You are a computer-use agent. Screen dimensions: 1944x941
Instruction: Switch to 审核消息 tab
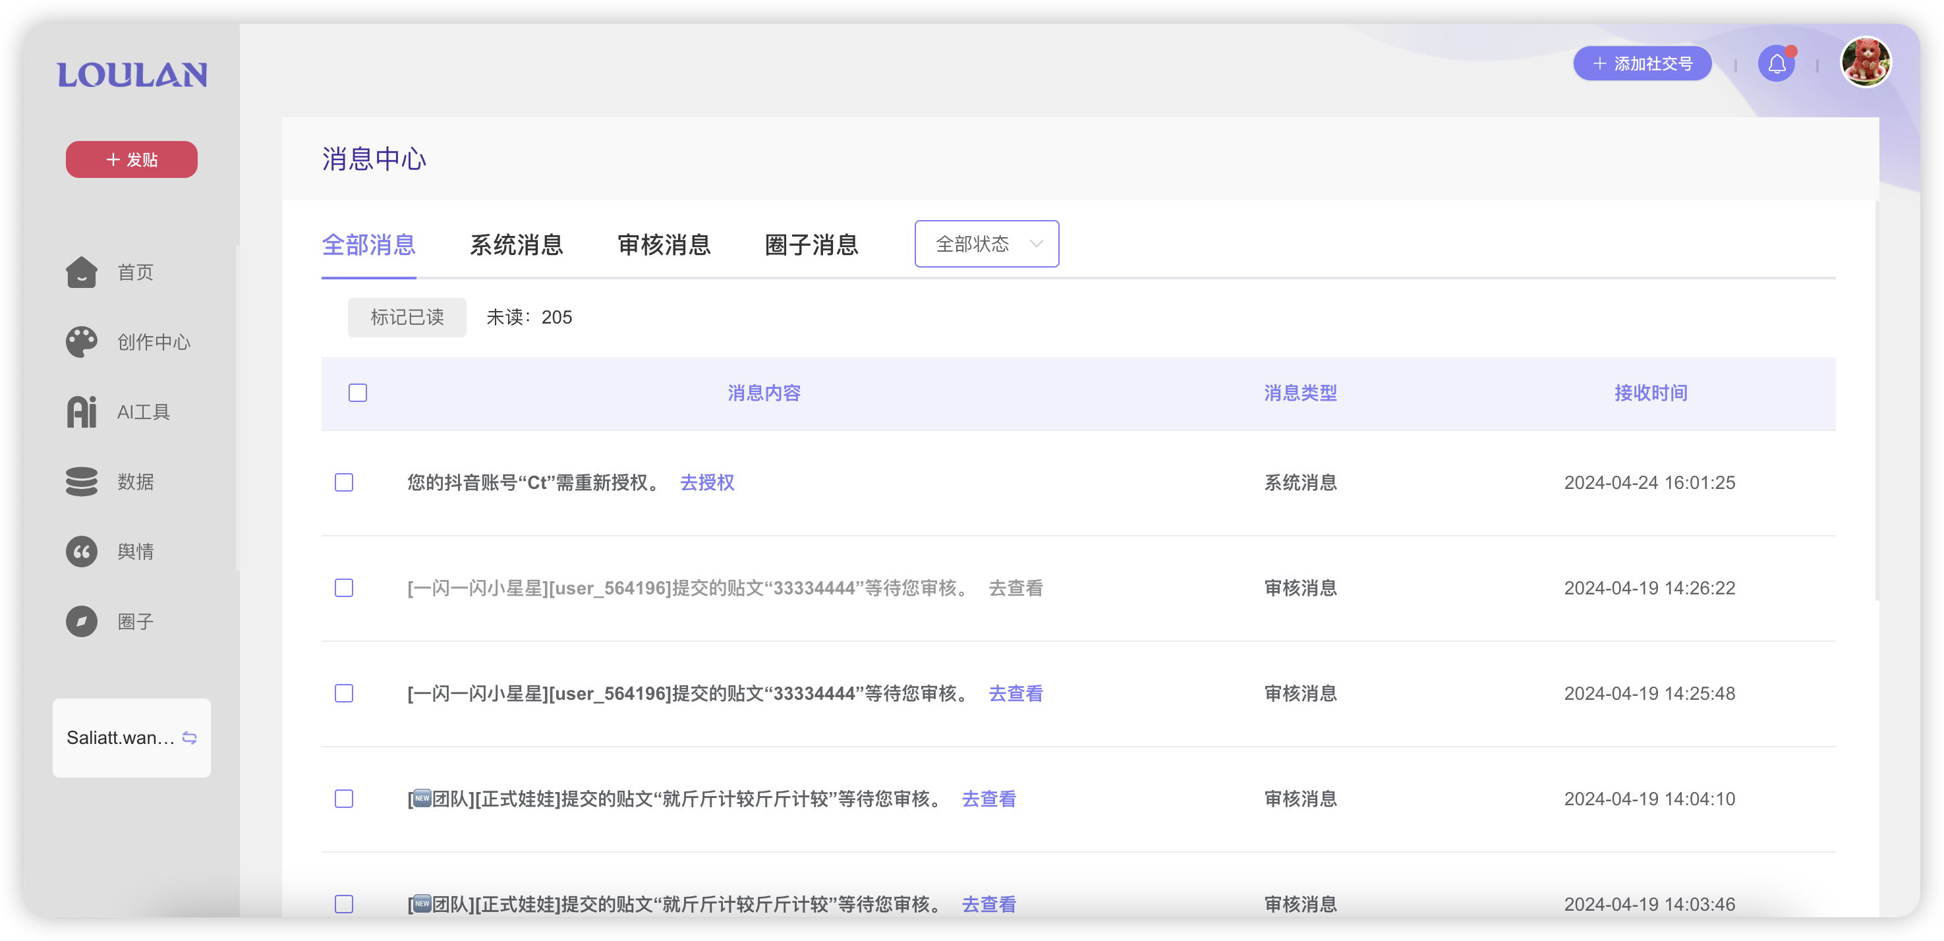click(x=664, y=244)
